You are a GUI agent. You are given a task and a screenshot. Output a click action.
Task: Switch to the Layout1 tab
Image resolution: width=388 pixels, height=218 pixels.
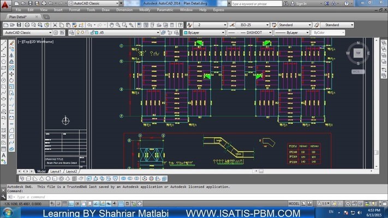56,171
